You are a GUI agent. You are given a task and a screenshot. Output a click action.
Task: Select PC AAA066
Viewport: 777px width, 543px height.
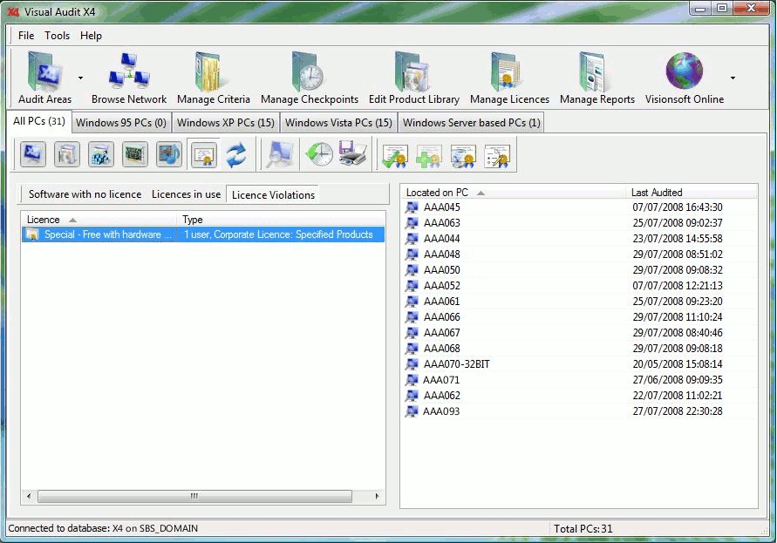point(441,317)
